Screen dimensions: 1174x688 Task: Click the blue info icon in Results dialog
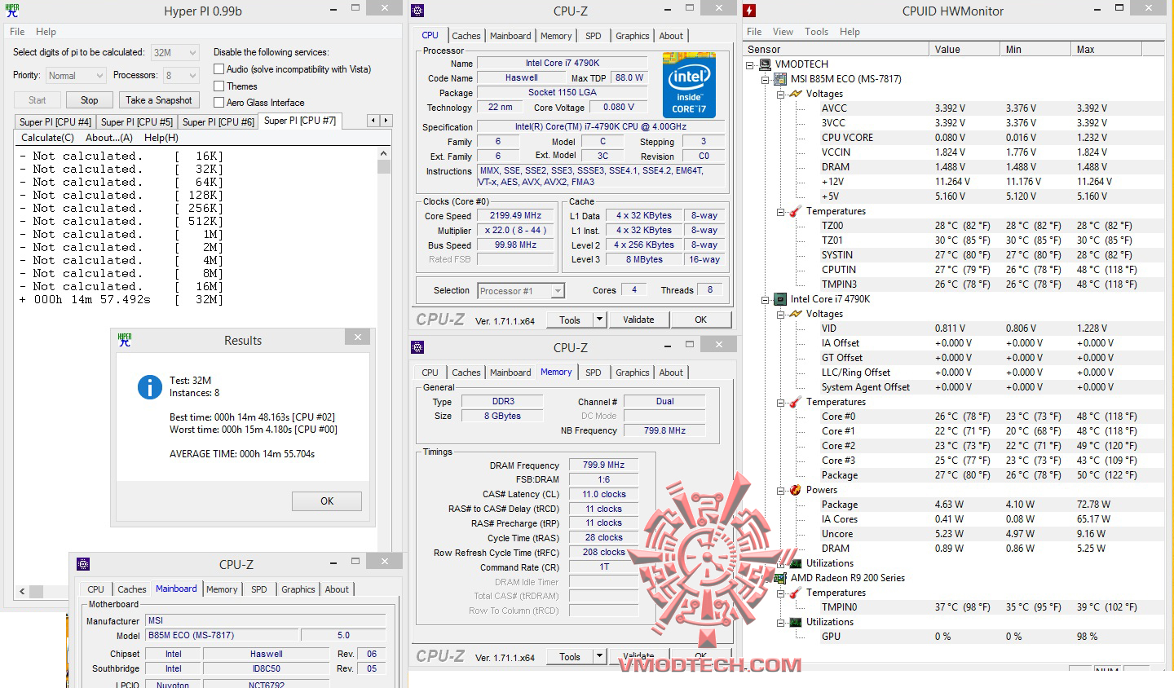tap(150, 386)
